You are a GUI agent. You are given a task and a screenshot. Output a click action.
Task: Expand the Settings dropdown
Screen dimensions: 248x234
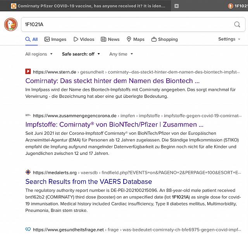click(229, 39)
